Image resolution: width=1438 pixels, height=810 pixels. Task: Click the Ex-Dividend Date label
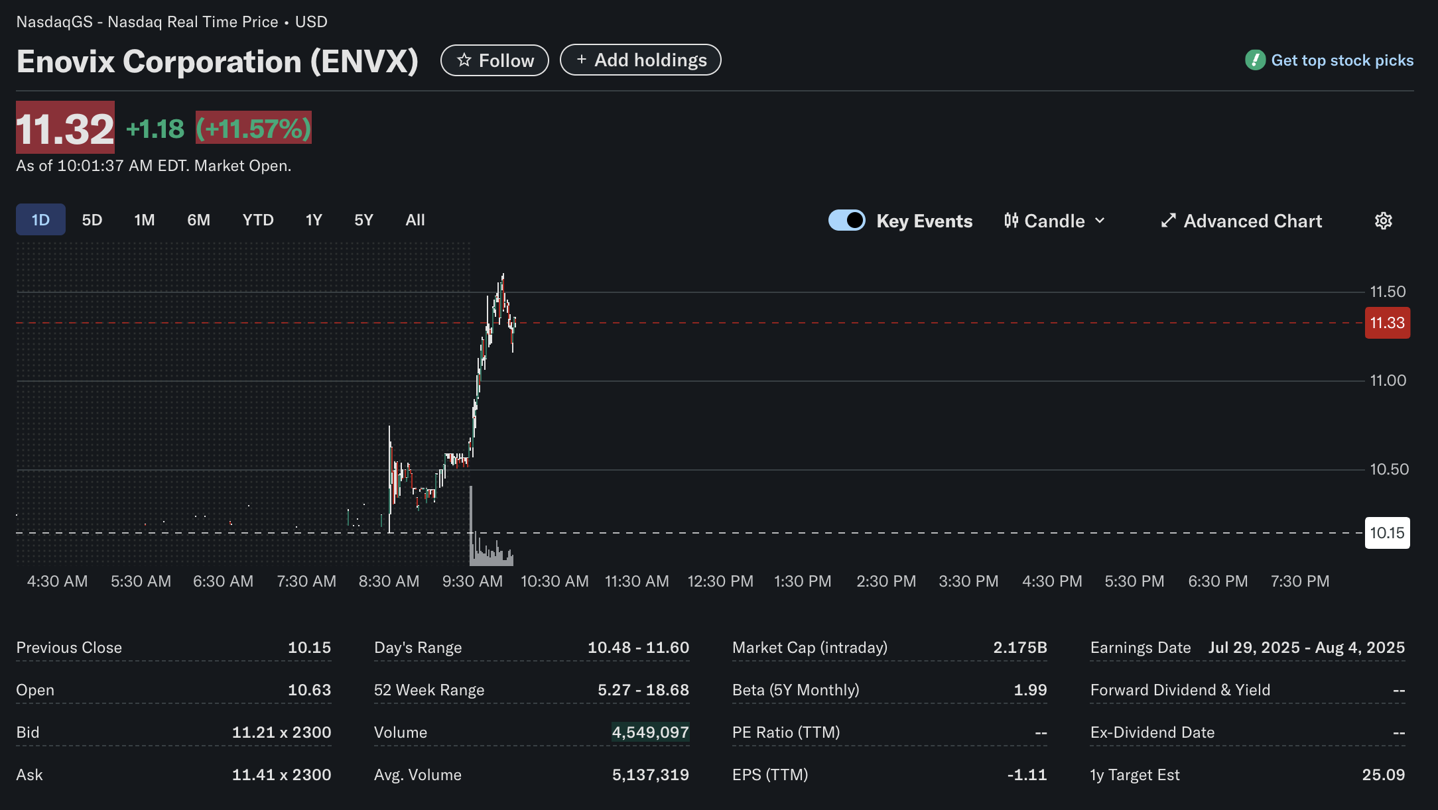pos(1152,732)
